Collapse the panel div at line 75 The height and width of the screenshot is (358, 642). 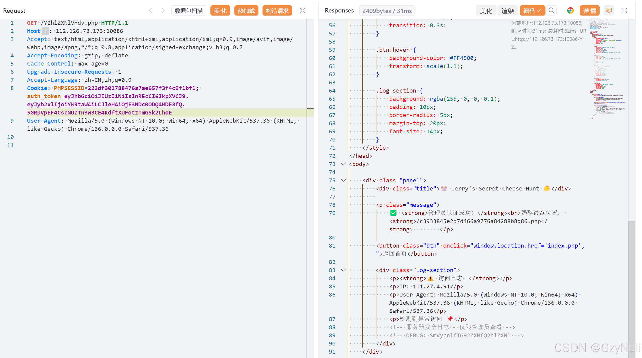(x=343, y=180)
